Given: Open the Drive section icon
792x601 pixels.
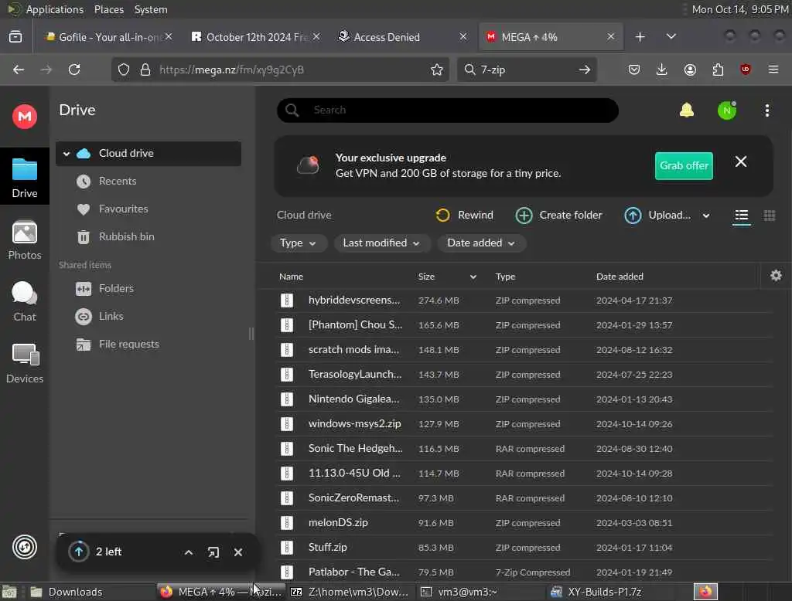Looking at the screenshot, I should point(24,178).
